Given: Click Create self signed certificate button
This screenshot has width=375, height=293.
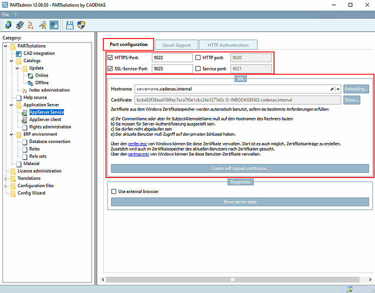Looking at the screenshot, I should tap(240, 168).
